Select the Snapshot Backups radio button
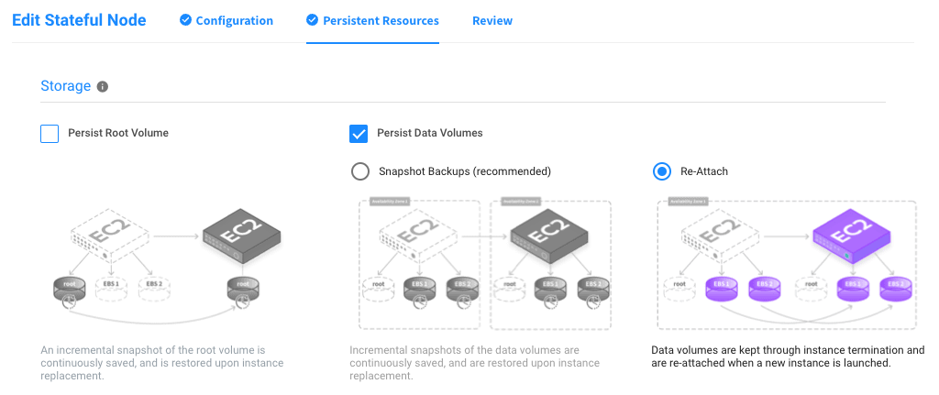 coord(359,171)
